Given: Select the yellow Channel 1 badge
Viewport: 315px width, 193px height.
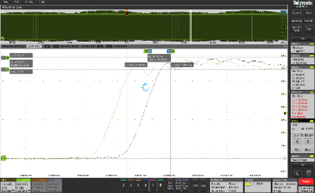Looking at the screenshot, I should click(8, 185).
